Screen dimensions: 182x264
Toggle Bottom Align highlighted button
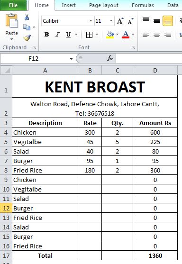pos(168,21)
